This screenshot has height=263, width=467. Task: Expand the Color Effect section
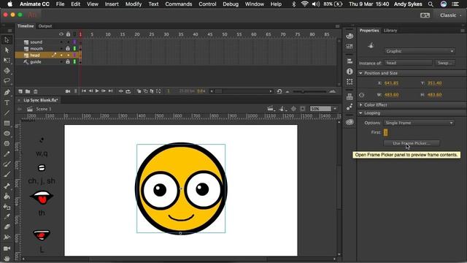pyautogui.click(x=360, y=105)
